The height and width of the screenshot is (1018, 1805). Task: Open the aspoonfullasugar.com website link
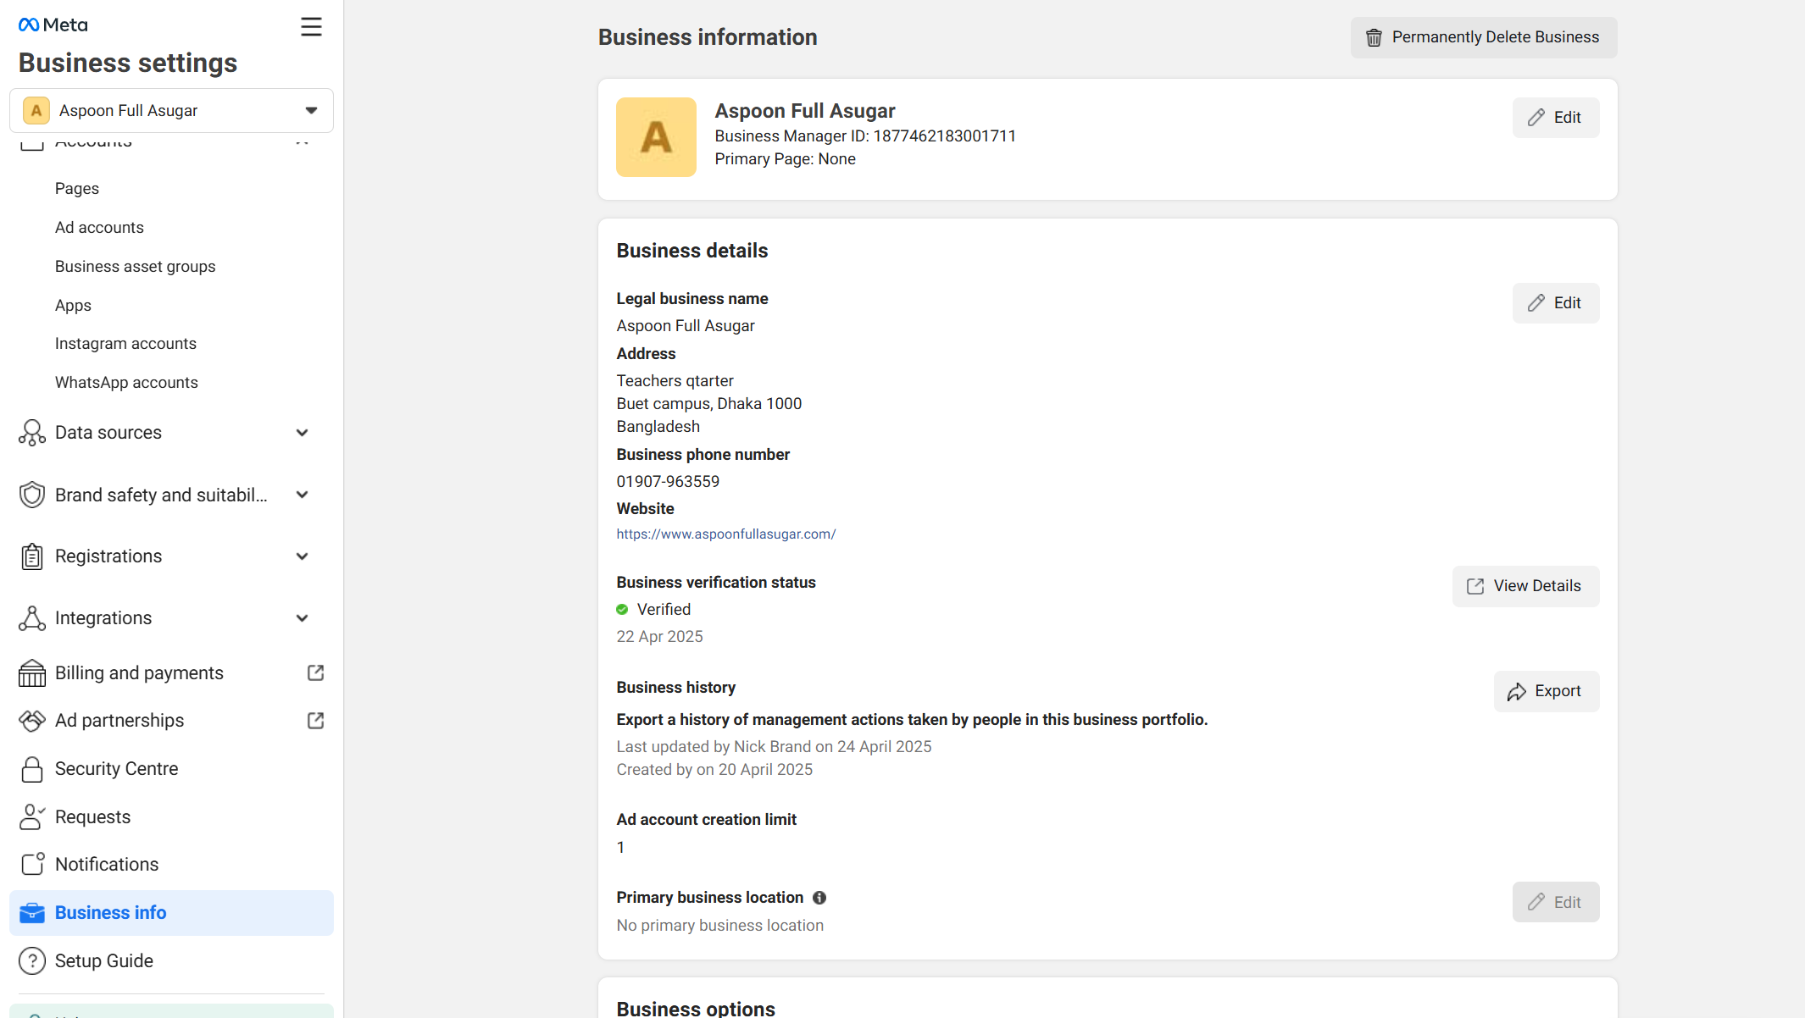click(726, 534)
